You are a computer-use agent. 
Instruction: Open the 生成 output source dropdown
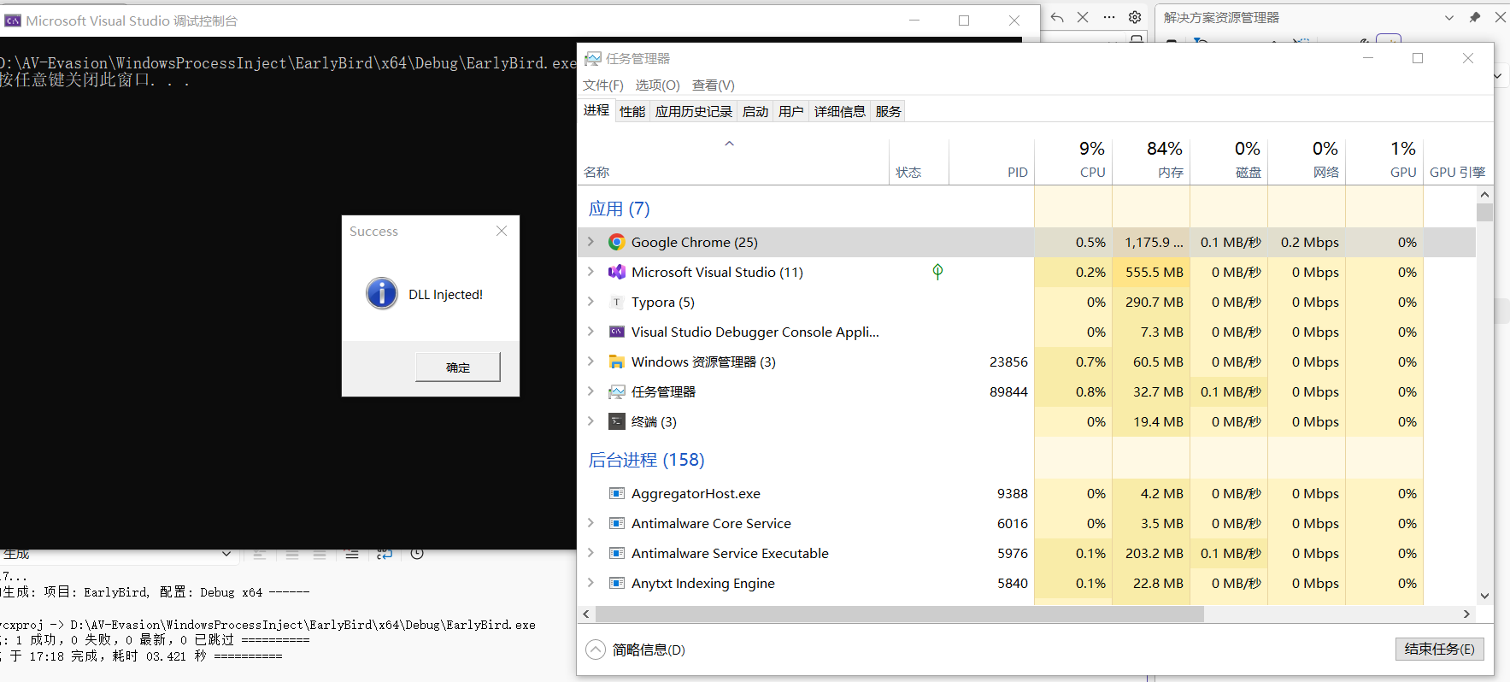click(226, 554)
